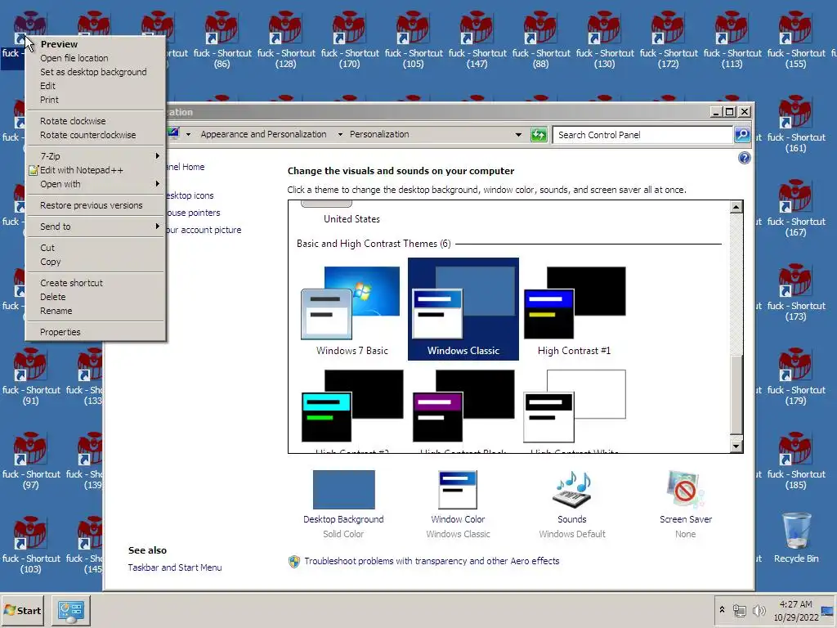The image size is (837, 628).
Task: Select fuck - Shortcut (128) desktop icon
Action: (285, 41)
